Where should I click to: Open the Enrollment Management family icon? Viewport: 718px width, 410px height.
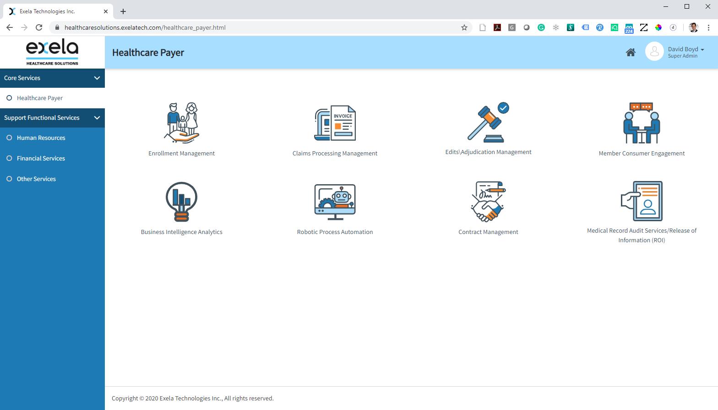[181, 122]
